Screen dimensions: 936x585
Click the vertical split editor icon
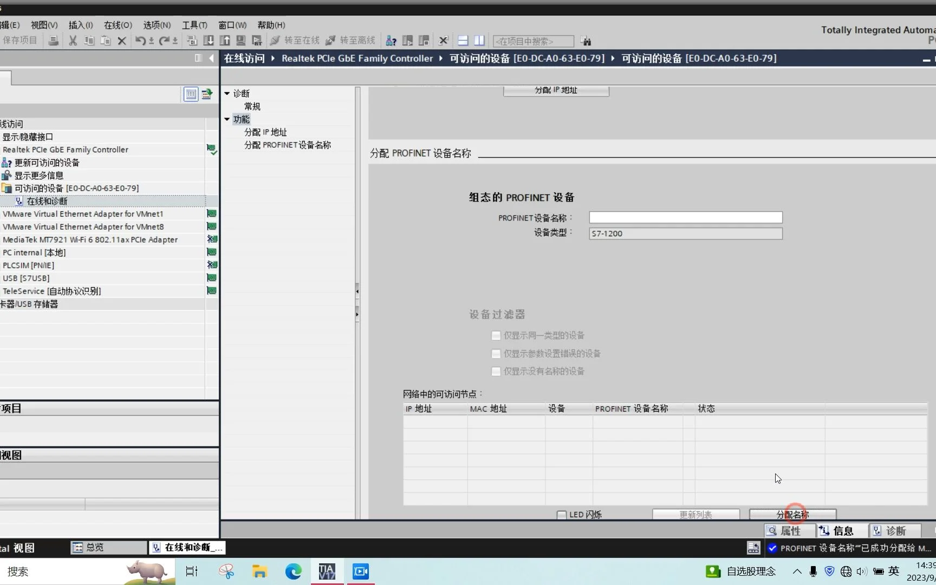click(479, 41)
